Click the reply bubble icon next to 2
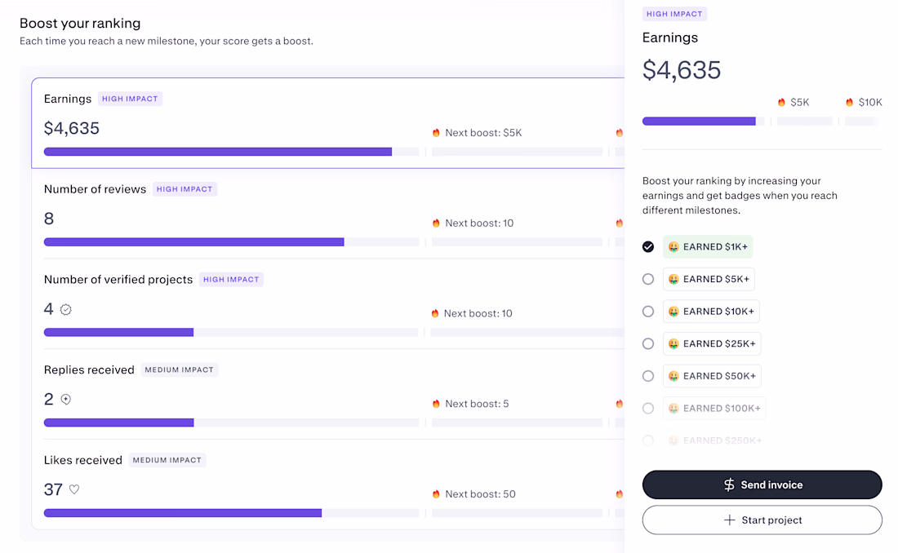The image size is (898, 553). [66, 400]
